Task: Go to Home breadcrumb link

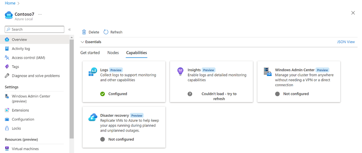Action: tap(10, 3)
